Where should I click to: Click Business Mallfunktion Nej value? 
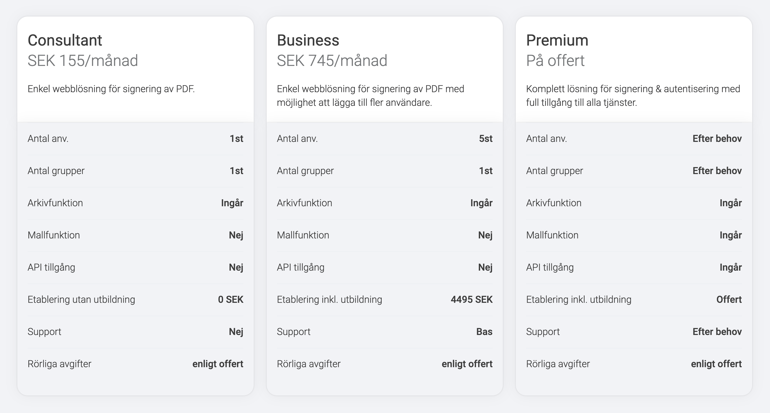[485, 235]
